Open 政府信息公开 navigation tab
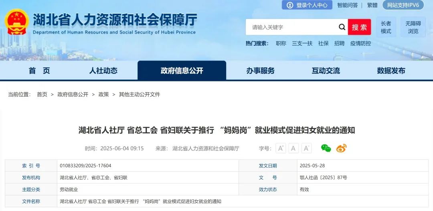 (182, 71)
